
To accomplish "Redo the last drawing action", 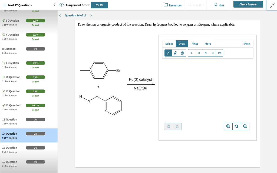I will (x=177, y=126).
